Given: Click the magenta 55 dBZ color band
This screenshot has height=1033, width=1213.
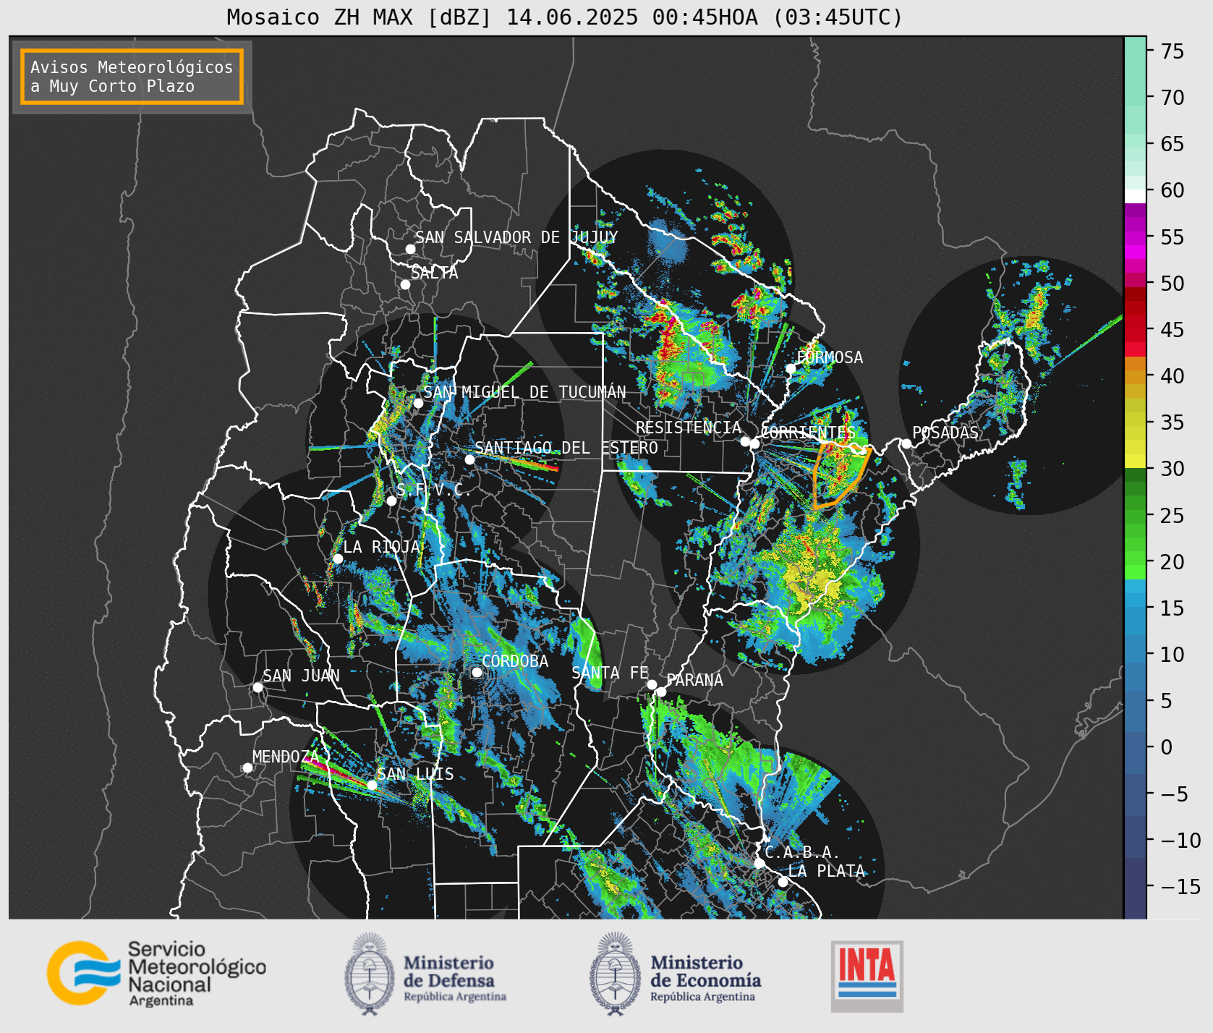Looking at the screenshot, I should coord(1135,237).
